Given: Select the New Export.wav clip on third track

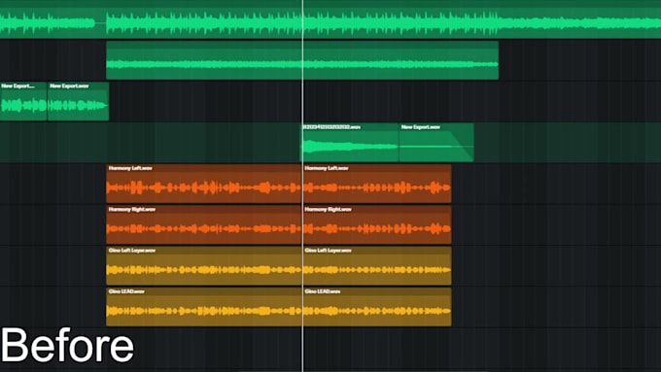Looking at the screenshot, I should (79, 102).
